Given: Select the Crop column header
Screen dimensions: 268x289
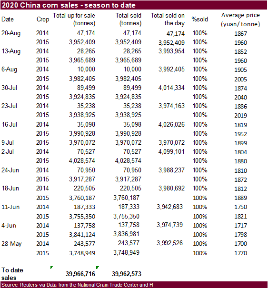Looking at the screenshot, I should [43, 20].
